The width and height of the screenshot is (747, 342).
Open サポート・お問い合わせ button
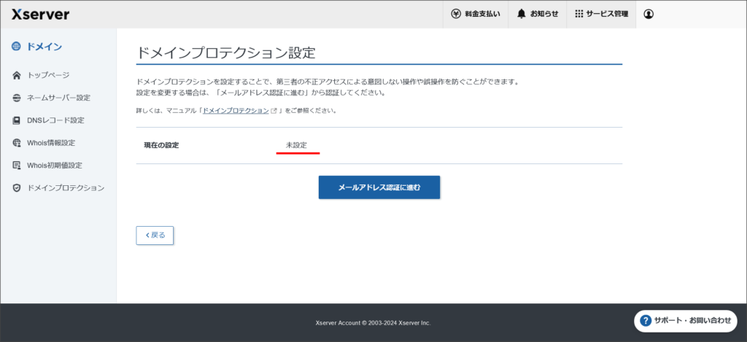click(x=686, y=321)
